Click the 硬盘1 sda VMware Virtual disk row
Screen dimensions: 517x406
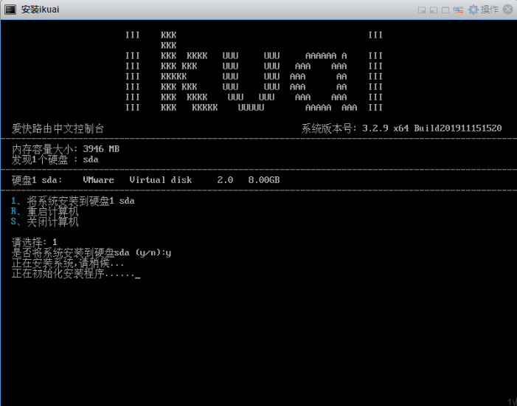click(x=145, y=180)
